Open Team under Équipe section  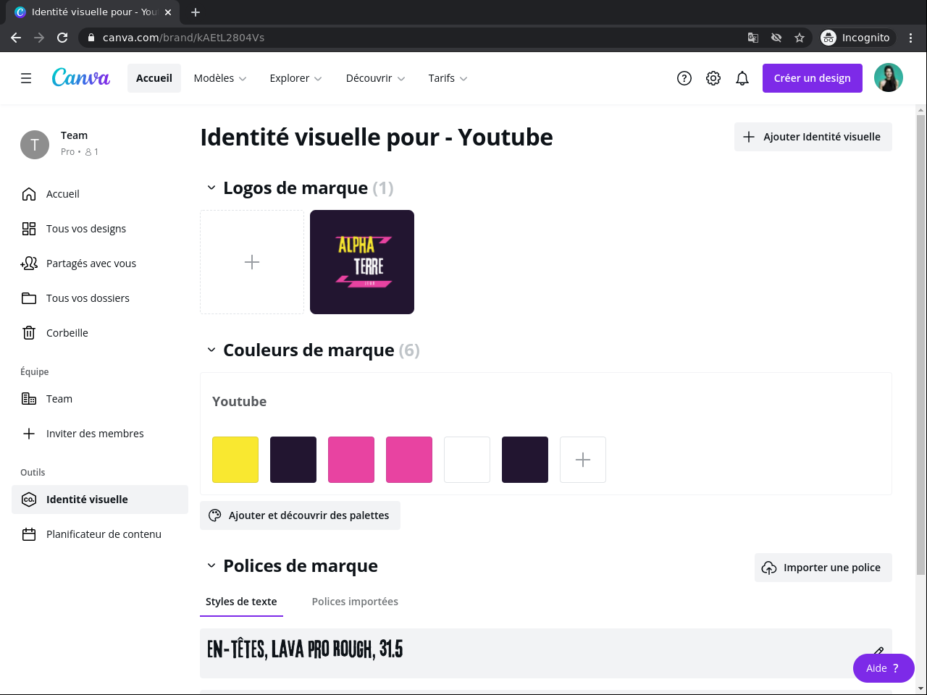click(100, 399)
